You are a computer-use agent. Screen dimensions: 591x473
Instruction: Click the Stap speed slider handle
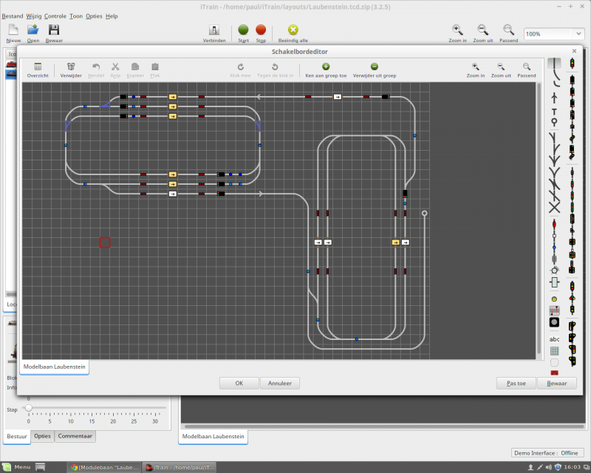(28, 408)
